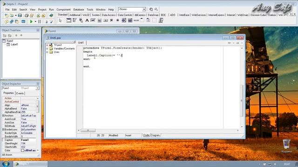This screenshot has height=167, width=298.
Task: Select the ActionList component in the palette
Action: tap(161, 20)
